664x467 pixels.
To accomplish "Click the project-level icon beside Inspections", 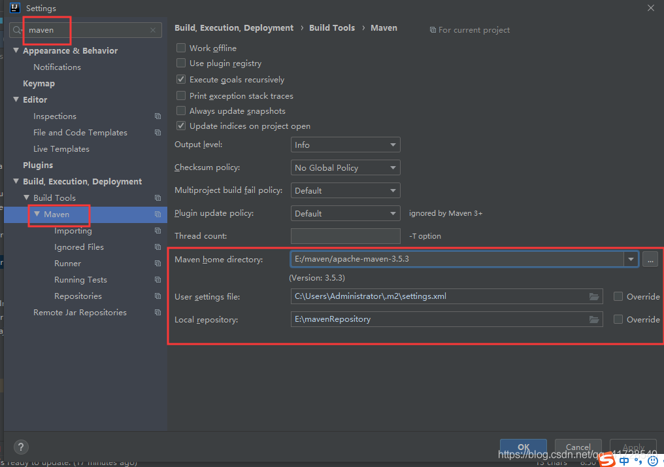I will pos(158,116).
